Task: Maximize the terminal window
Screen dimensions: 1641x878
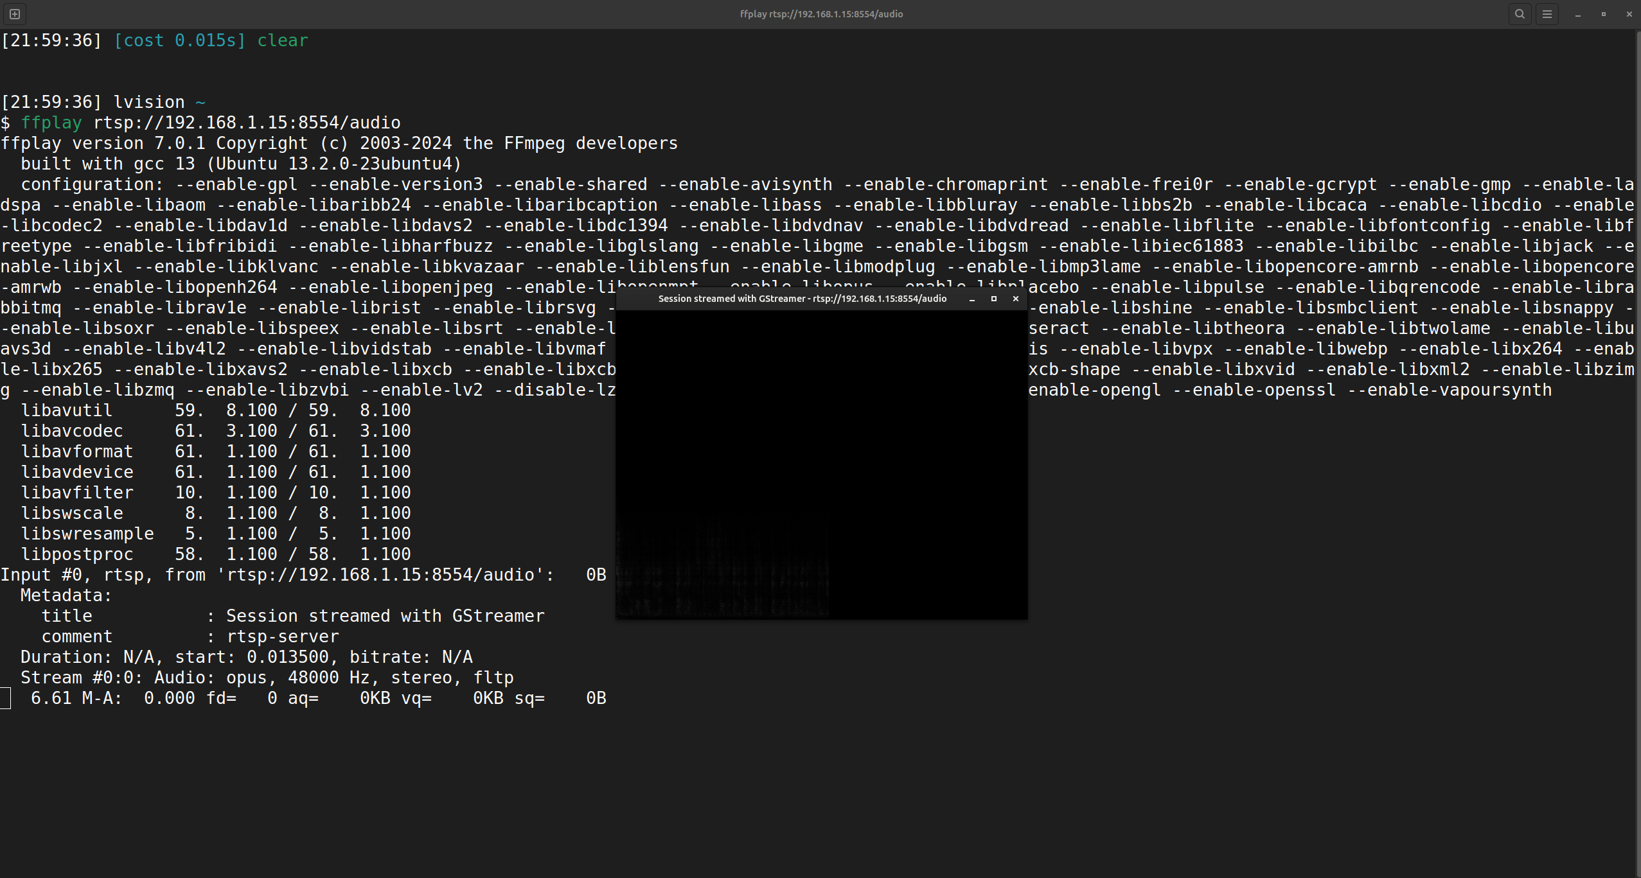Action: (1604, 14)
